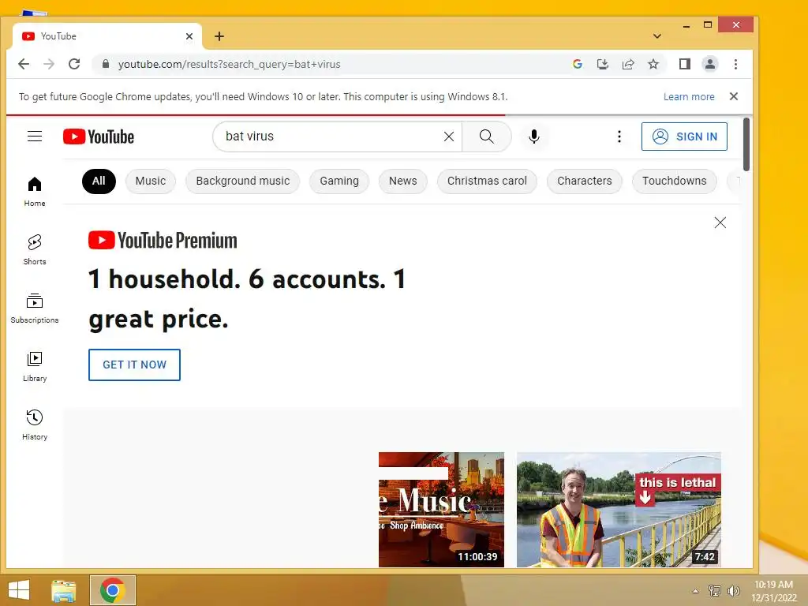Click Chrome icon in taskbar
Viewport: 808px width, 606px height.
[x=113, y=590]
